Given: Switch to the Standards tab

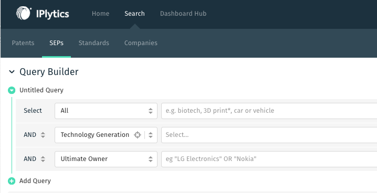Looking at the screenshot, I should [x=94, y=43].
